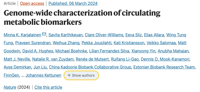Open author Veikko Salomaa

coord(161,43)
